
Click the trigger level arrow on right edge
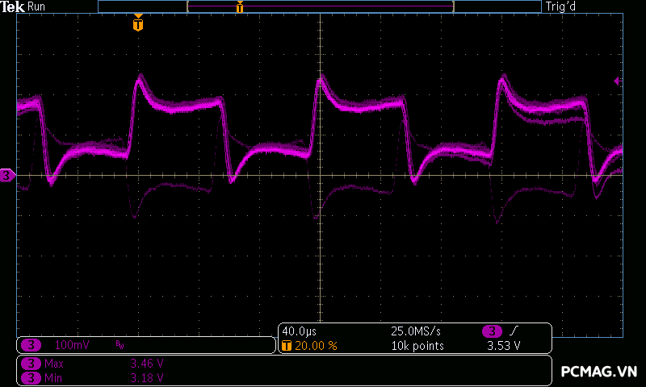[618, 81]
